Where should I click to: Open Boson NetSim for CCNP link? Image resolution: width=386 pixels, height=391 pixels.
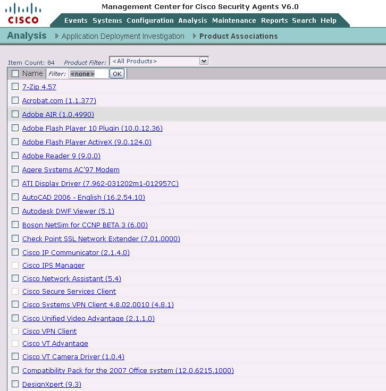(85, 225)
